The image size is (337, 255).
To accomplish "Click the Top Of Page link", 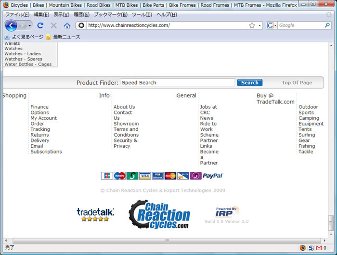I will (x=297, y=83).
